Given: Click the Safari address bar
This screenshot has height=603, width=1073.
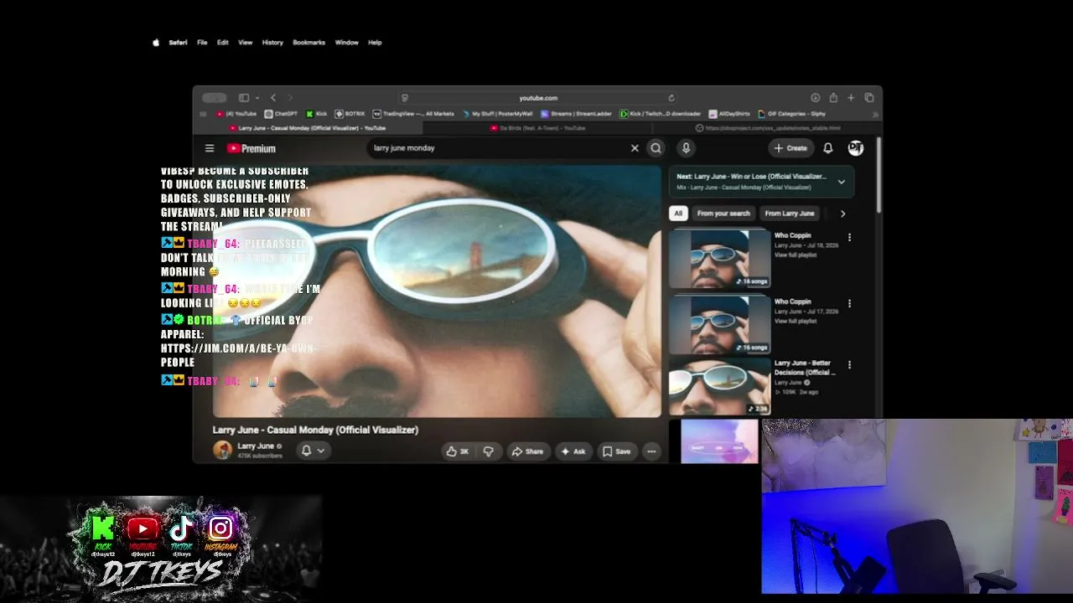Looking at the screenshot, I should click(x=538, y=98).
